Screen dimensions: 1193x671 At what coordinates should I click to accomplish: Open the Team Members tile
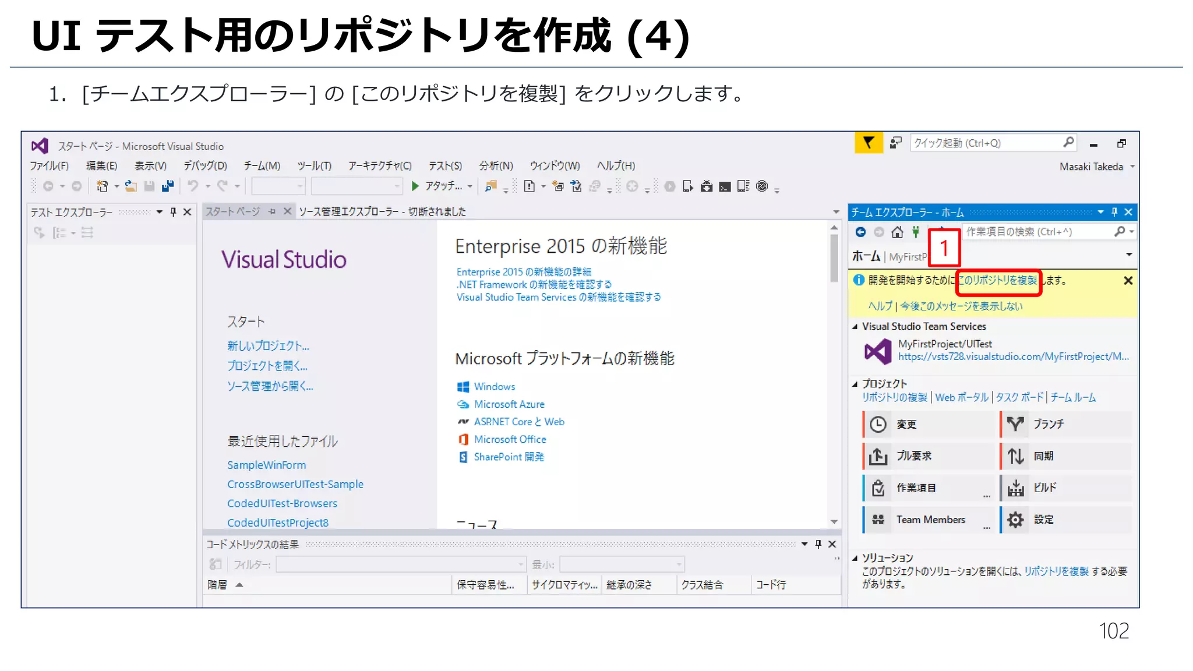click(x=930, y=520)
